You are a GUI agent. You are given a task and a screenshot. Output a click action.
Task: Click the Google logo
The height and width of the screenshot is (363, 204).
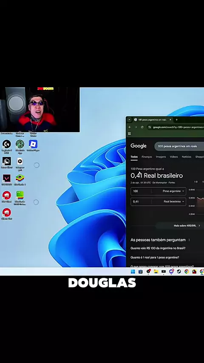(x=139, y=146)
